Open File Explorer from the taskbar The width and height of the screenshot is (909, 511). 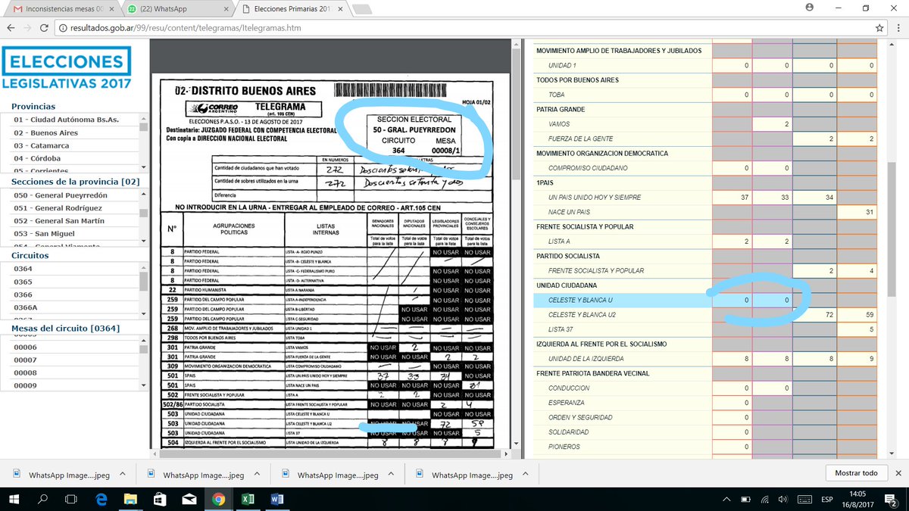(x=130, y=499)
